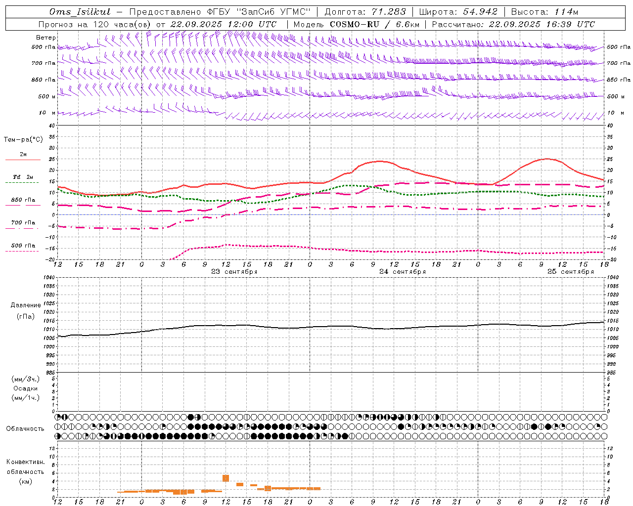Select the Долгота: 71.283 longitude value
Image resolution: width=633 pixels, height=506 pixels.
(365, 12)
